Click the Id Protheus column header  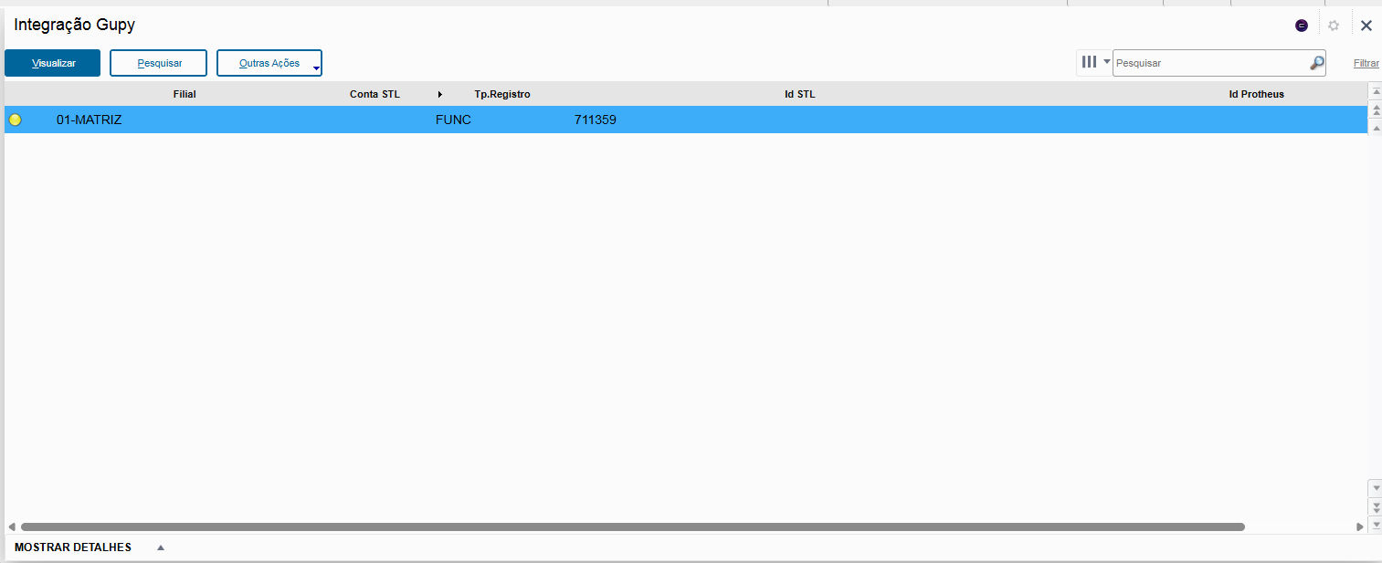[x=1256, y=94]
